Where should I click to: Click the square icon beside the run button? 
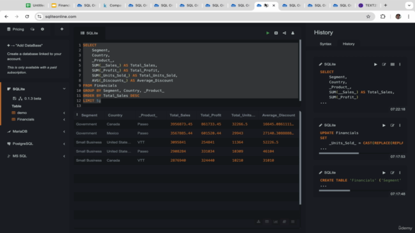pyautogui.click(x=276, y=33)
